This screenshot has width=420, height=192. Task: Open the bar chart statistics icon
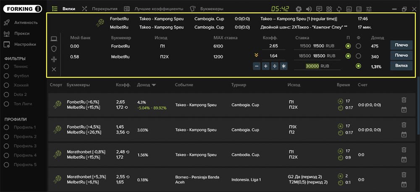[349, 9]
